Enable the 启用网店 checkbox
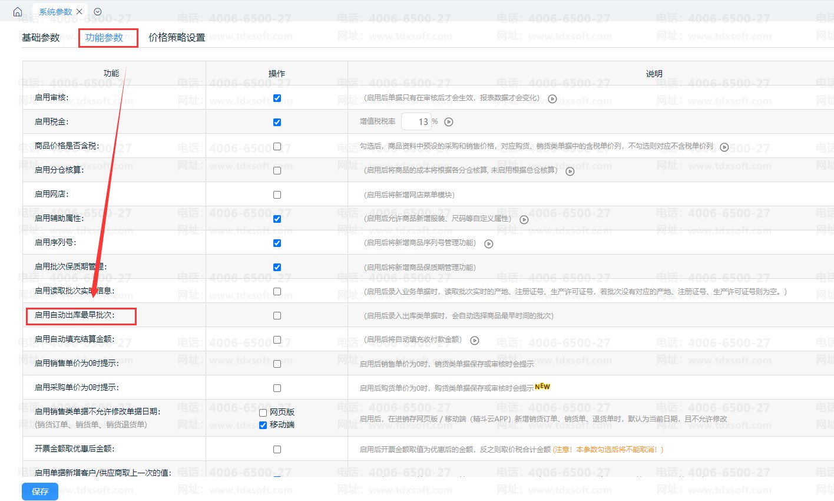Screen dimensions: 834x501 coord(277,195)
